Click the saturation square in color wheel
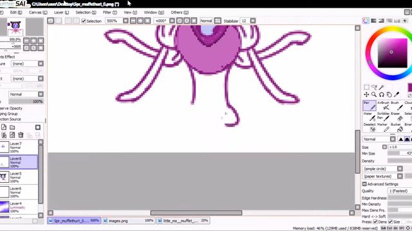This screenshot has height=231, width=412. (392, 53)
